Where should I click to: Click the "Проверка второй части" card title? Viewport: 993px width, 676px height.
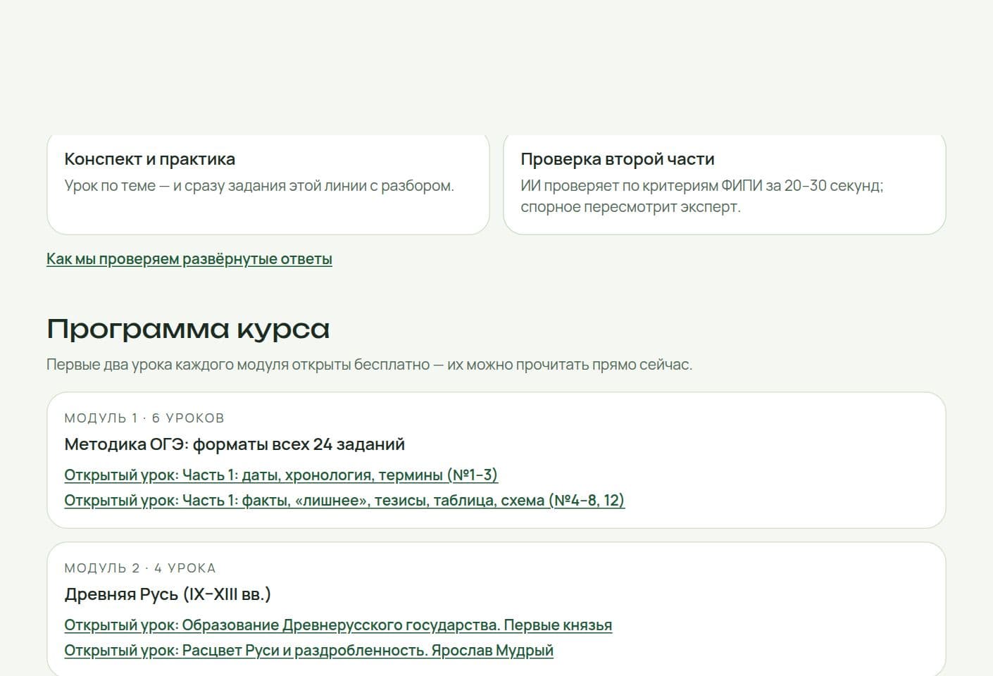coord(618,159)
